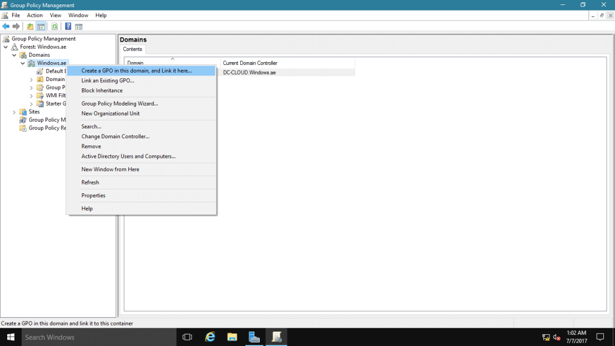Click the Default Domain Policy link icon
Image resolution: width=615 pixels, height=346 pixels.
(40, 71)
